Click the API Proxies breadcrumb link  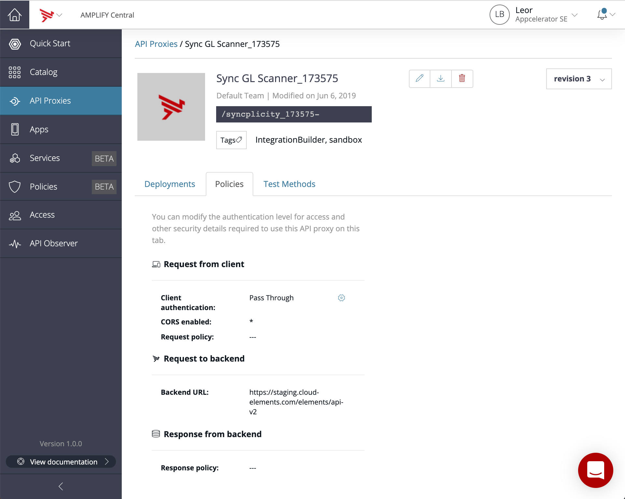tap(156, 44)
